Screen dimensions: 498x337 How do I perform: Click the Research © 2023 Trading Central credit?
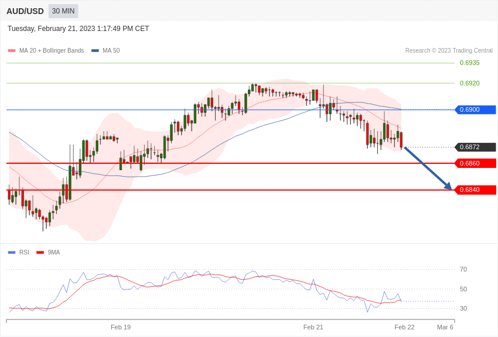click(x=449, y=51)
